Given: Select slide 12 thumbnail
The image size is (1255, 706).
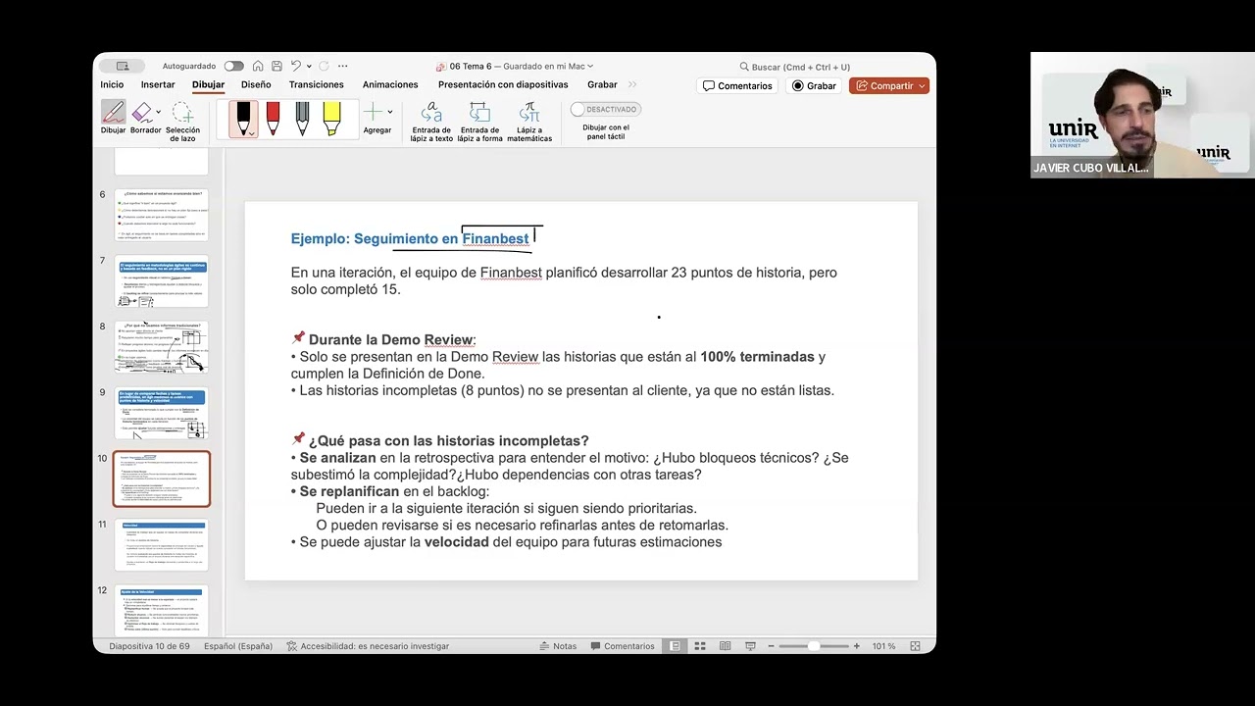Looking at the screenshot, I should pos(162,610).
